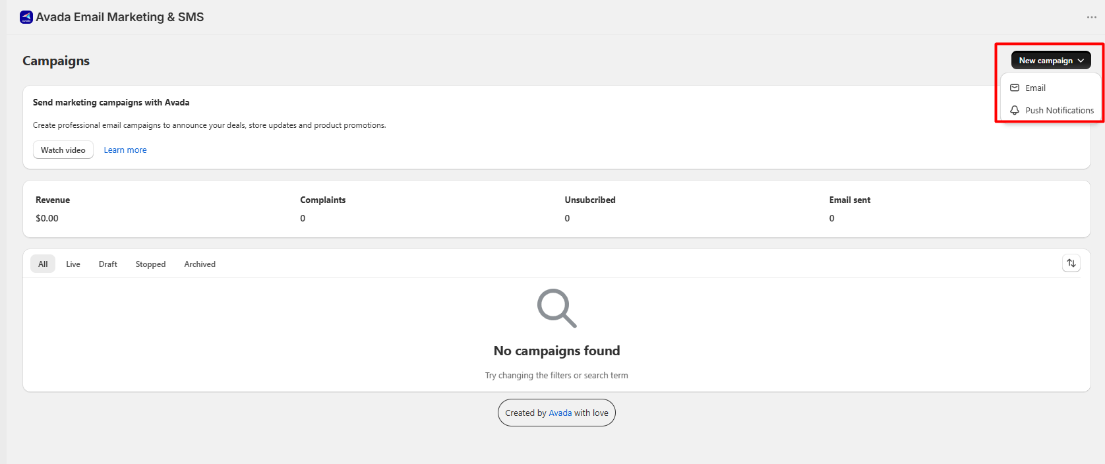
Task: Switch to the All campaigns tab
Action: 43,264
